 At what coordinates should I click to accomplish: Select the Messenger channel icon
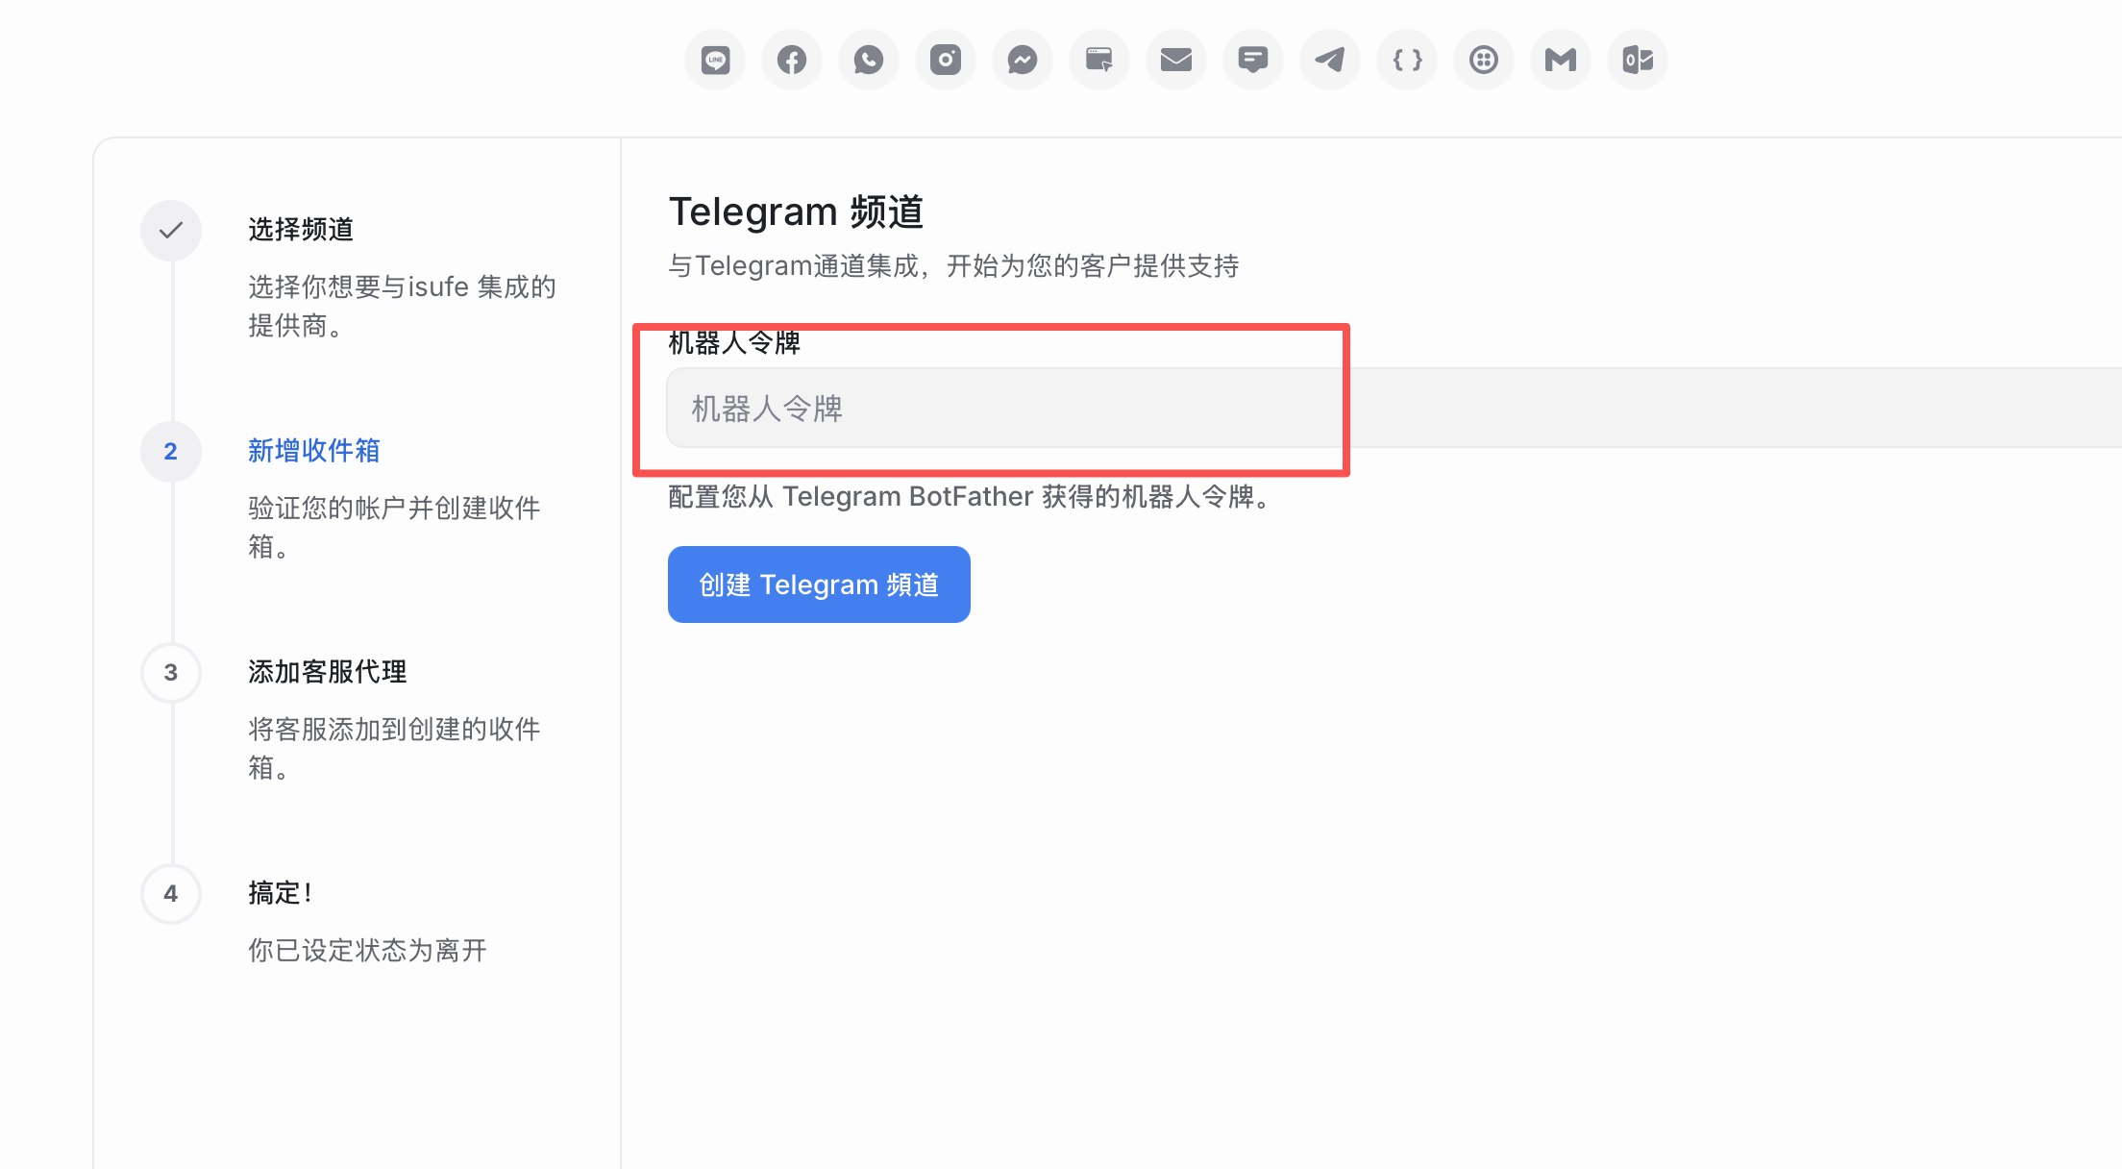point(1023,60)
